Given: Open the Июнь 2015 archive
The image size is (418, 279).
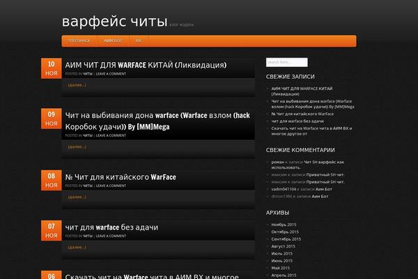Looking at the screenshot, I should 281,261.
